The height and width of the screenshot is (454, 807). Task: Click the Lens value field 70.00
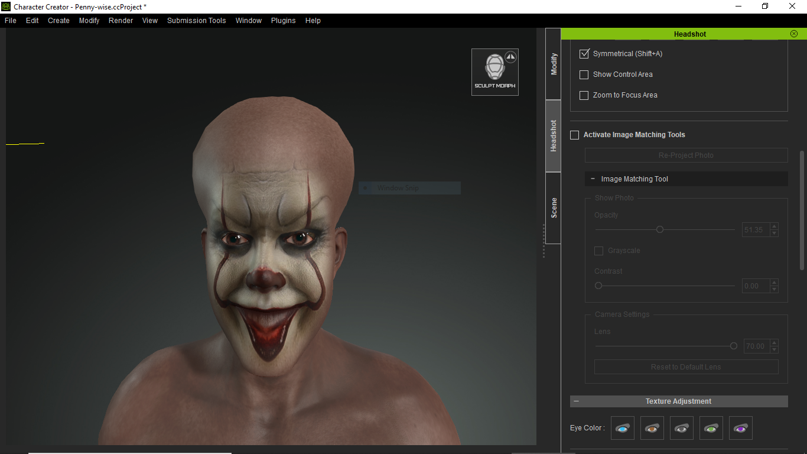click(756, 346)
